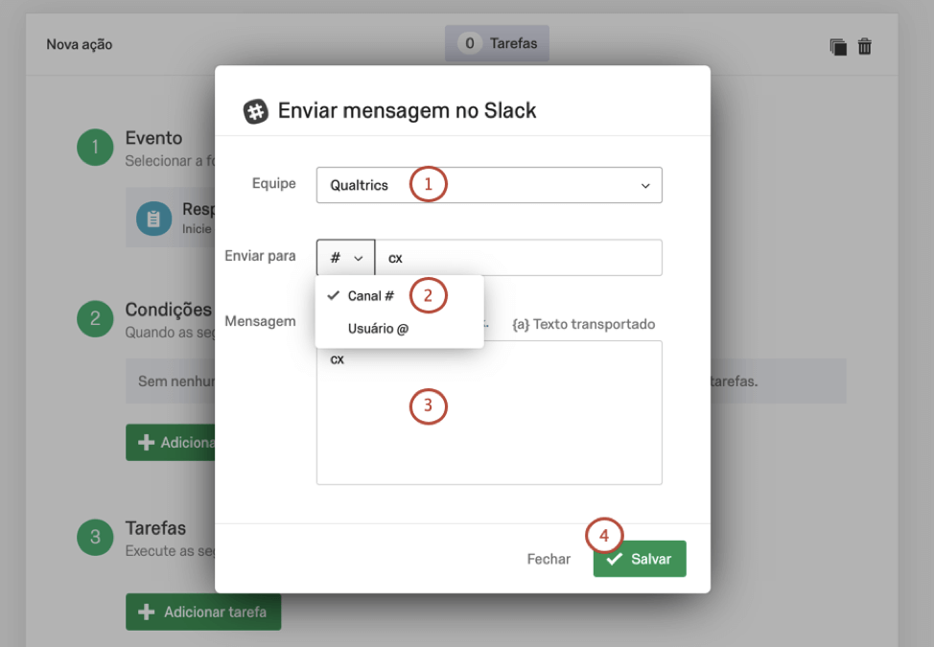This screenshot has width=934, height=647.
Task: Click the 0 Tarefas counter tab
Action: [x=497, y=43]
